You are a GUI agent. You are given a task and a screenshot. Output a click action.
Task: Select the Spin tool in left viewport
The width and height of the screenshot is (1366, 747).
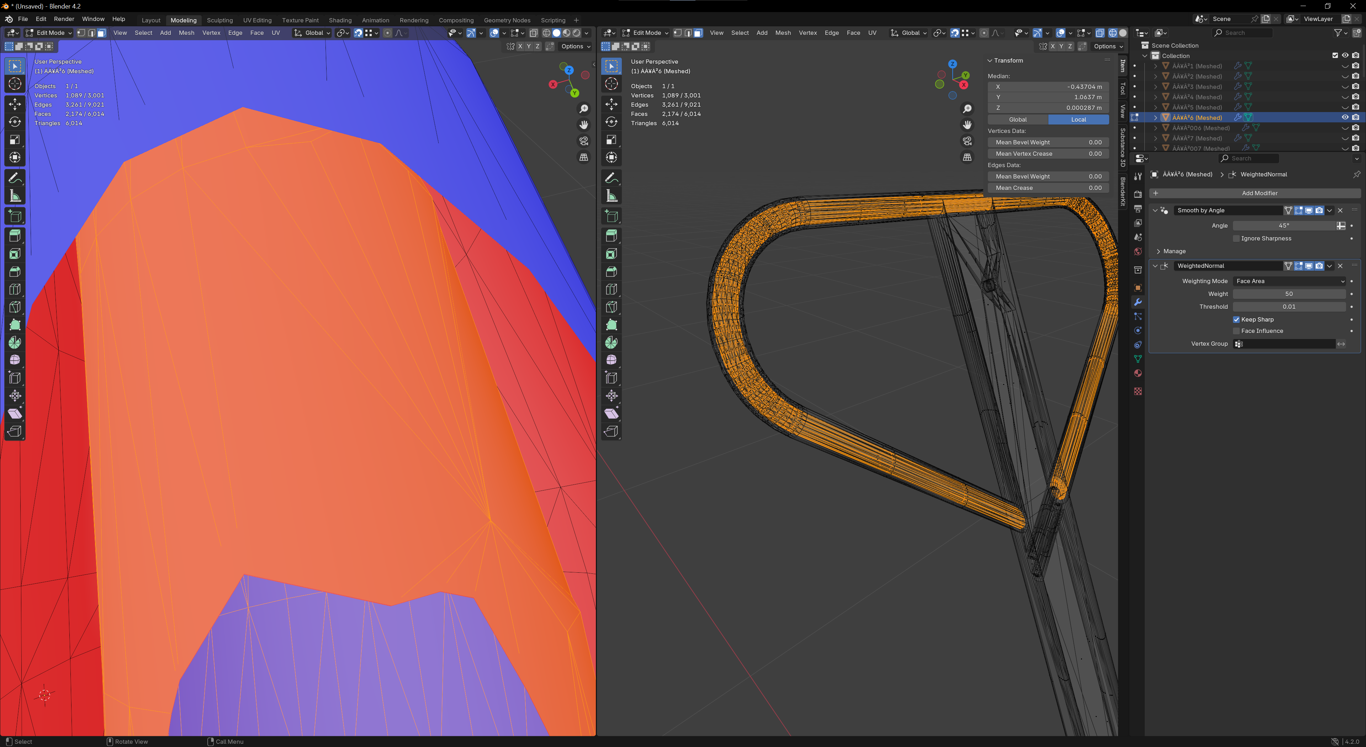click(x=15, y=343)
